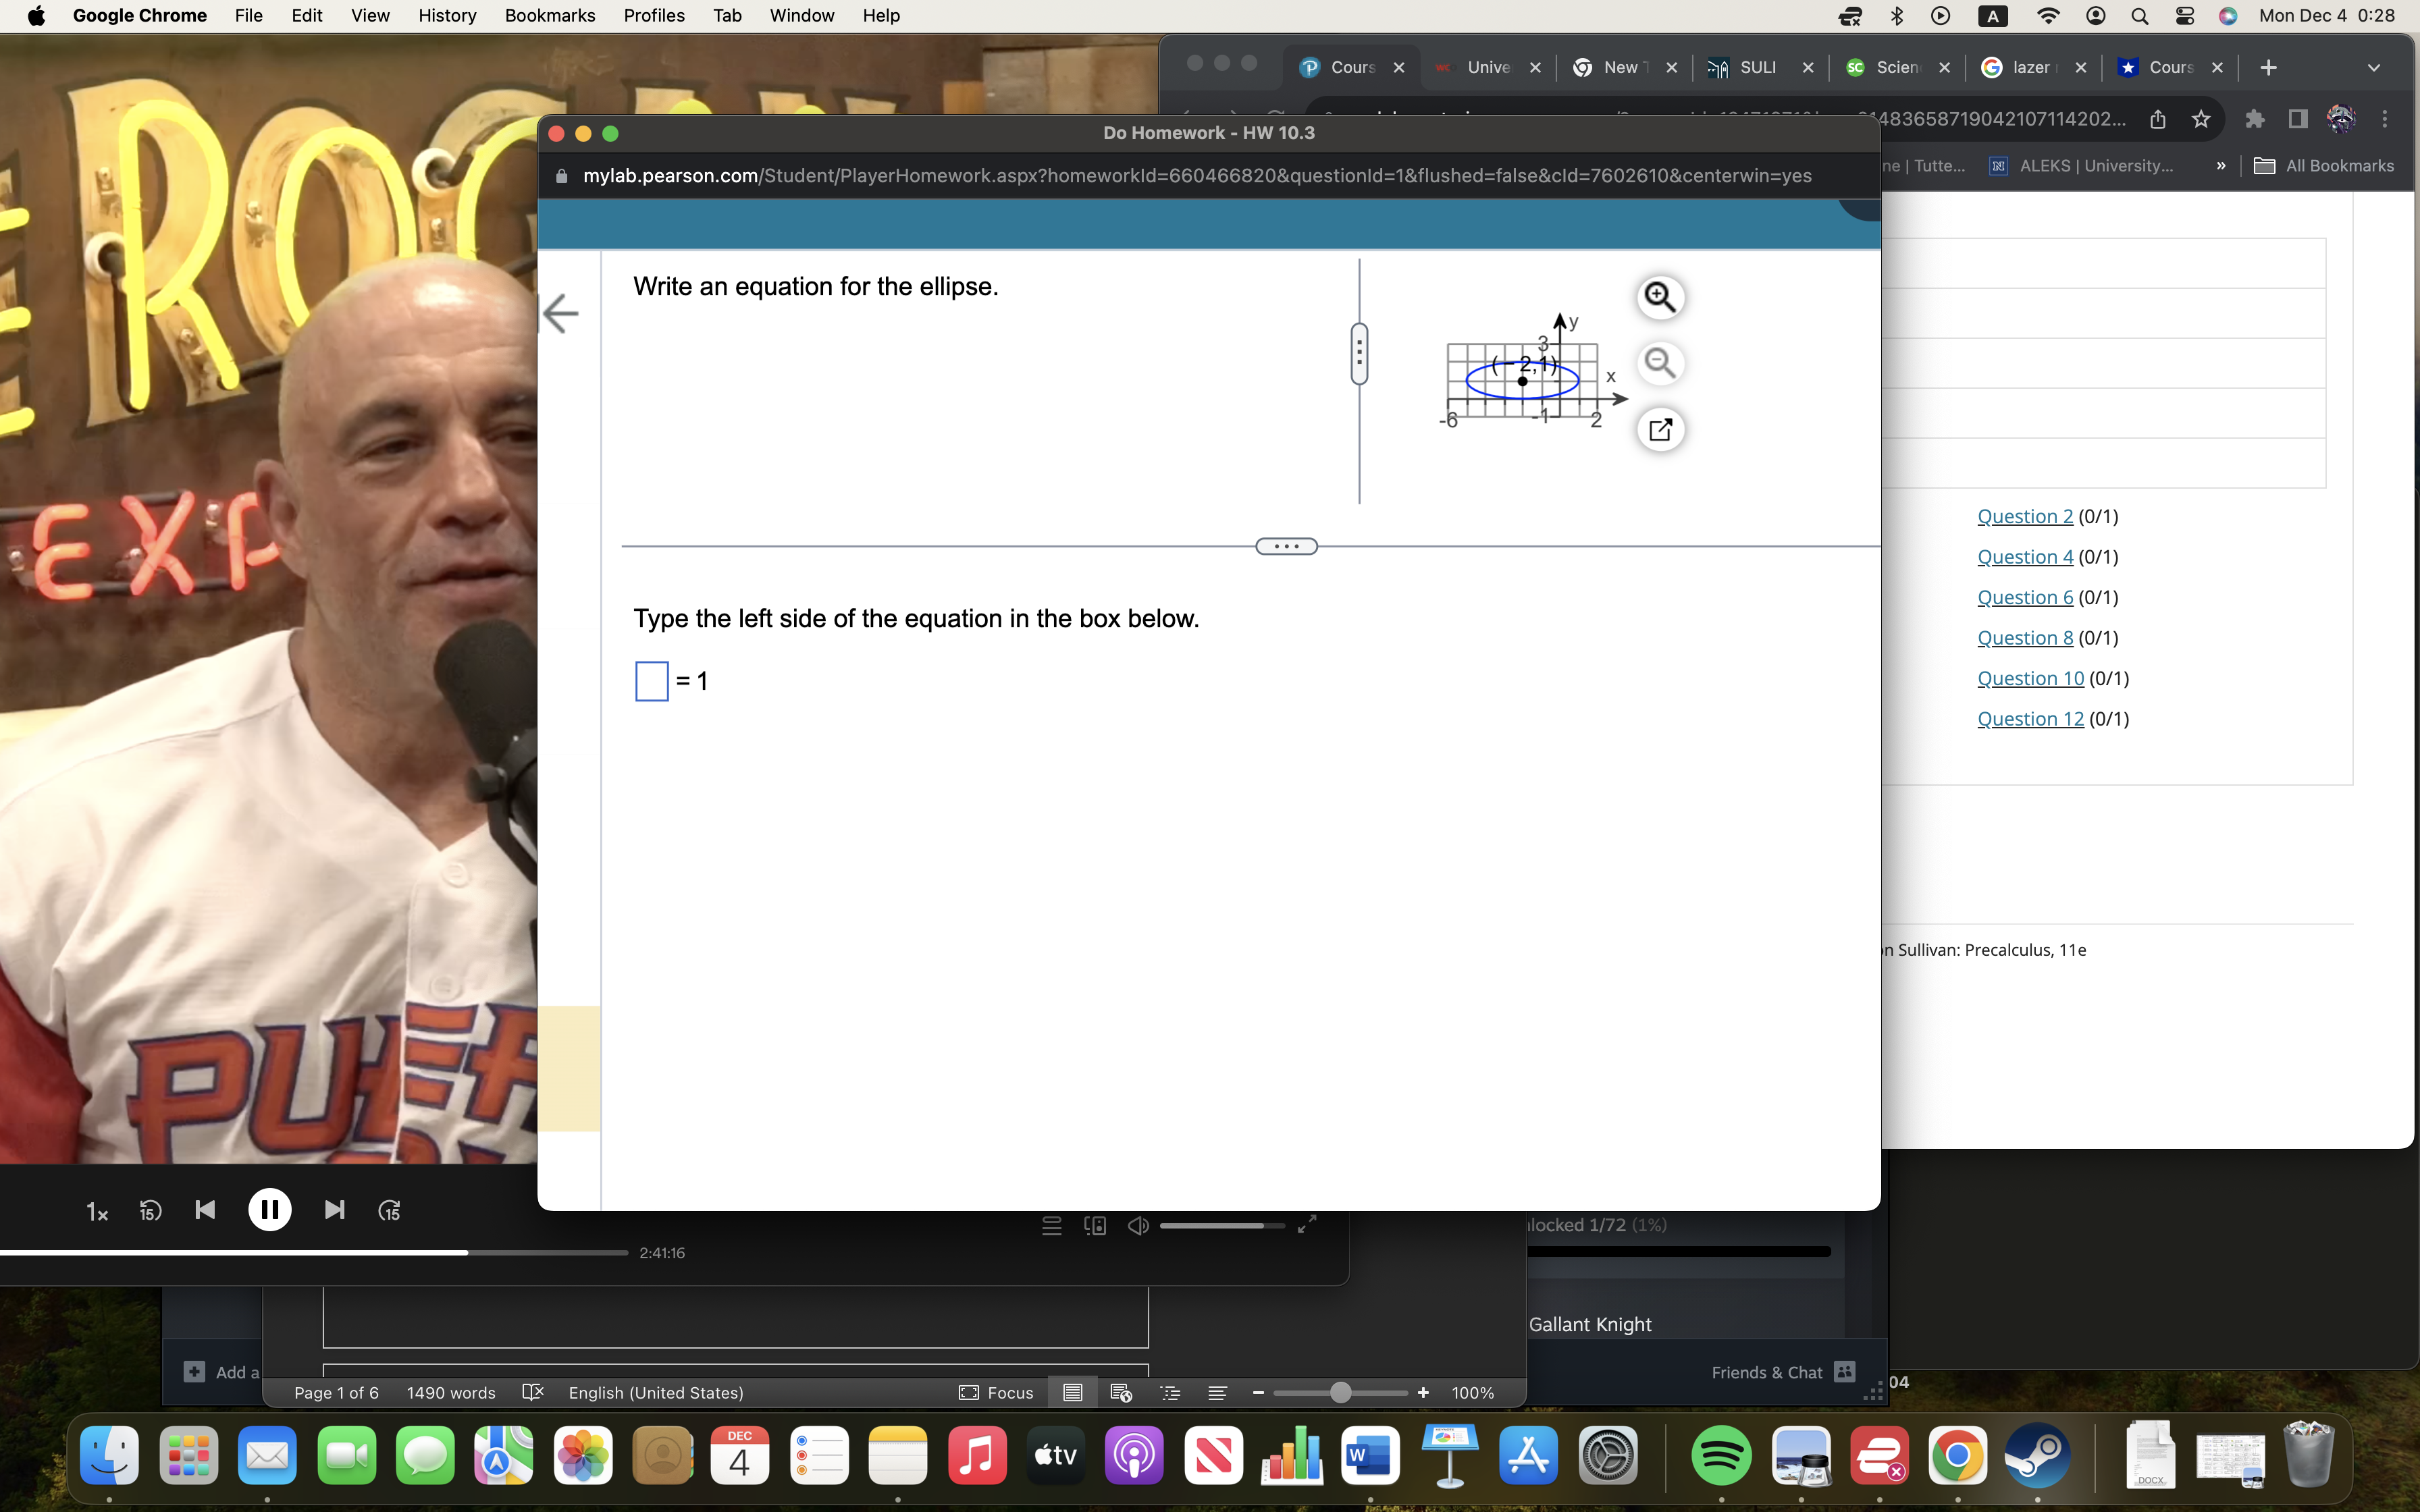Click the equation answer input box

(651, 680)
